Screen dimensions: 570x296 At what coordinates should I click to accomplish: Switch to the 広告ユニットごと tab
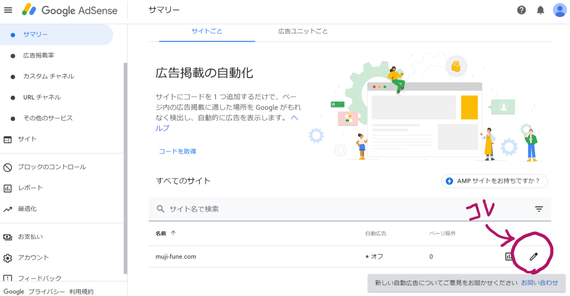coord(303,31)
